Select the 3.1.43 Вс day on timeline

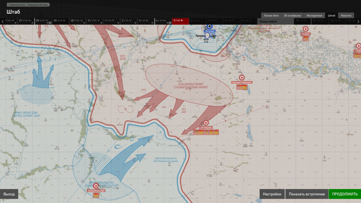coord(146,21)
